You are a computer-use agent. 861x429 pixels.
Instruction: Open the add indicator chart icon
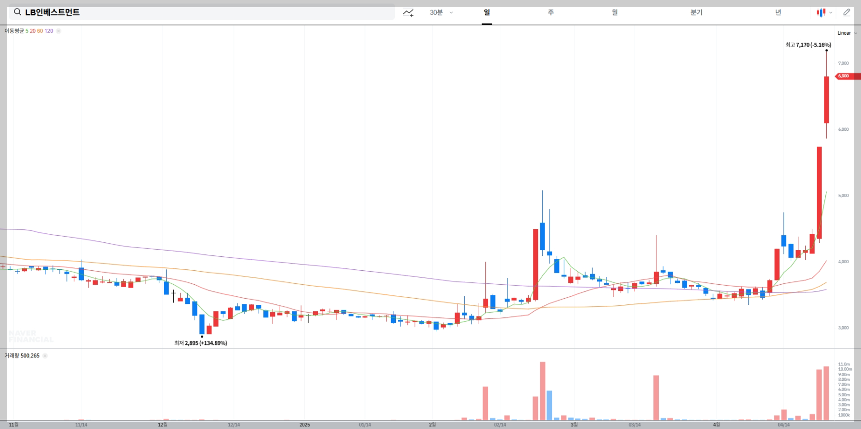(x=408, y=13)
